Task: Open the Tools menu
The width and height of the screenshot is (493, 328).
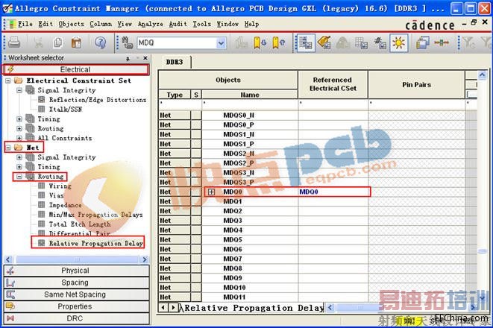Action: coord(202,24)
